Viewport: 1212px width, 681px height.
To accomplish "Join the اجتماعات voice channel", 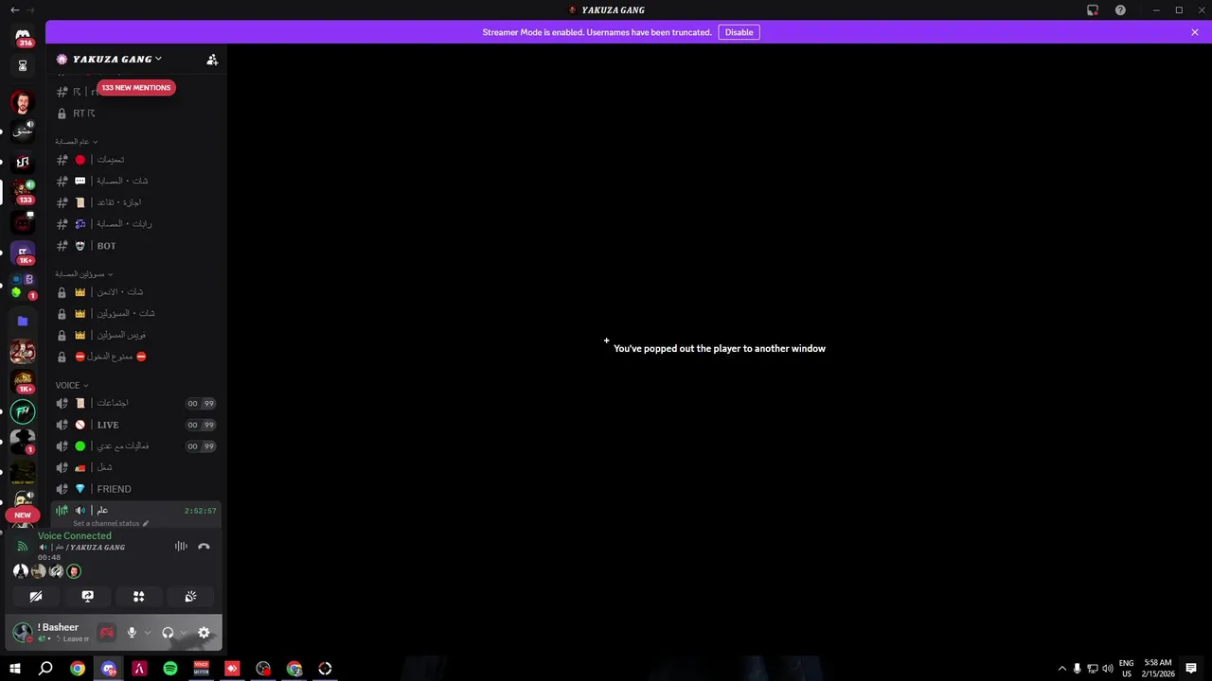I will (136, 403).
